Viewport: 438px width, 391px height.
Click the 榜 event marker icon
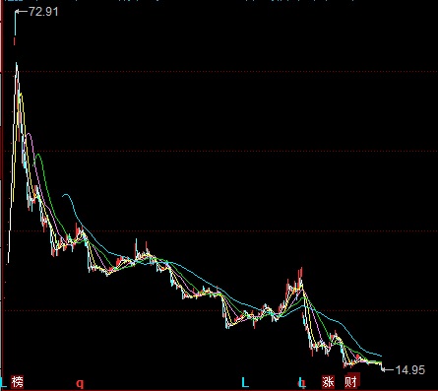click(17, 382)
